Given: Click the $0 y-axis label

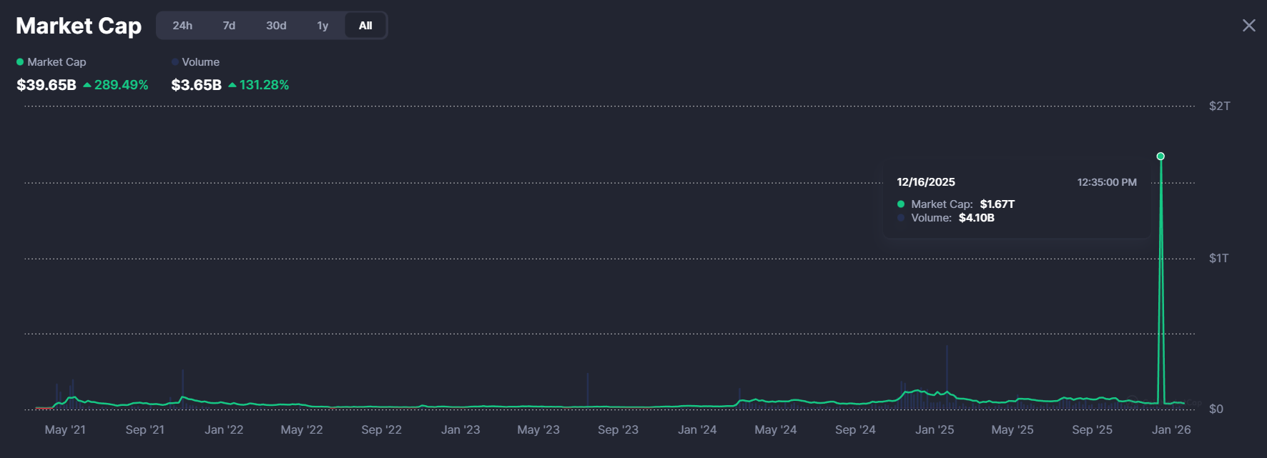Looking at the screenshot, I should pos(1216,409).
